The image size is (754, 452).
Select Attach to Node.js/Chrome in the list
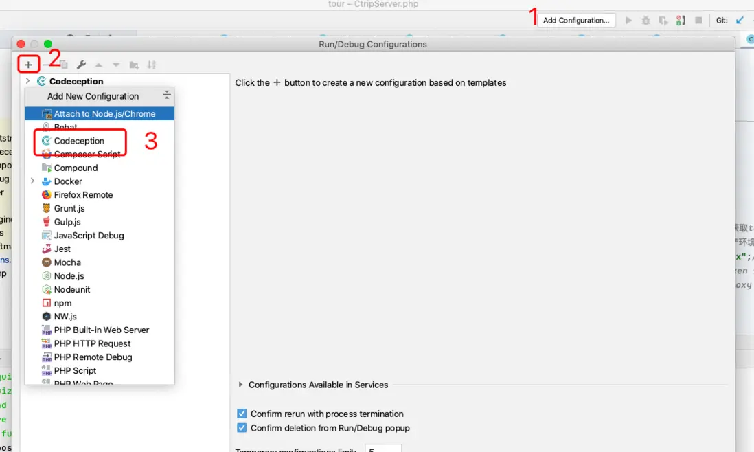100,113
